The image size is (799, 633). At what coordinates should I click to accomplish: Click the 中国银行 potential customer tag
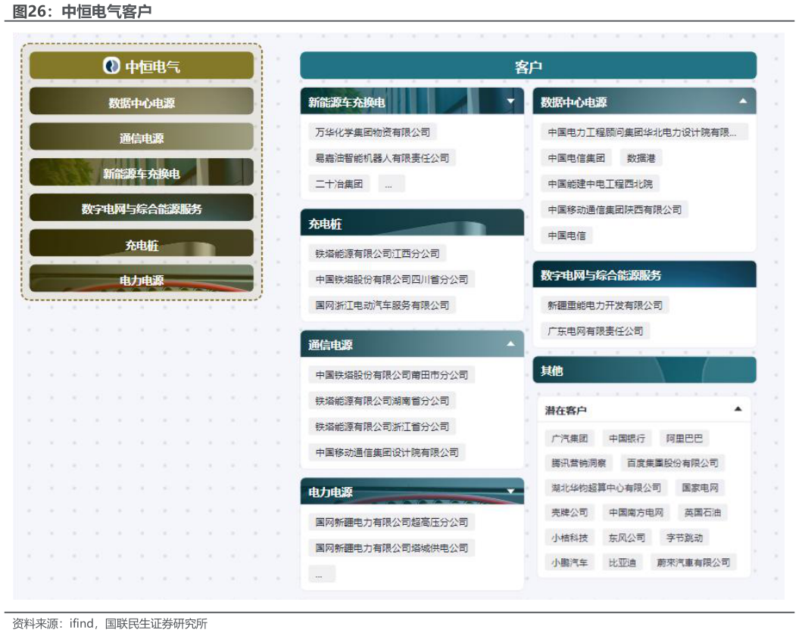coord(627,439)
